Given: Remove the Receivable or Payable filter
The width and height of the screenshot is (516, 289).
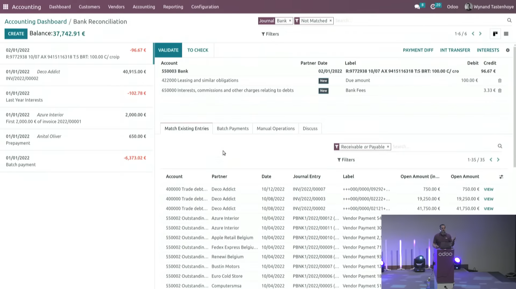Looking at the screenshot, I should pos(388,147).
